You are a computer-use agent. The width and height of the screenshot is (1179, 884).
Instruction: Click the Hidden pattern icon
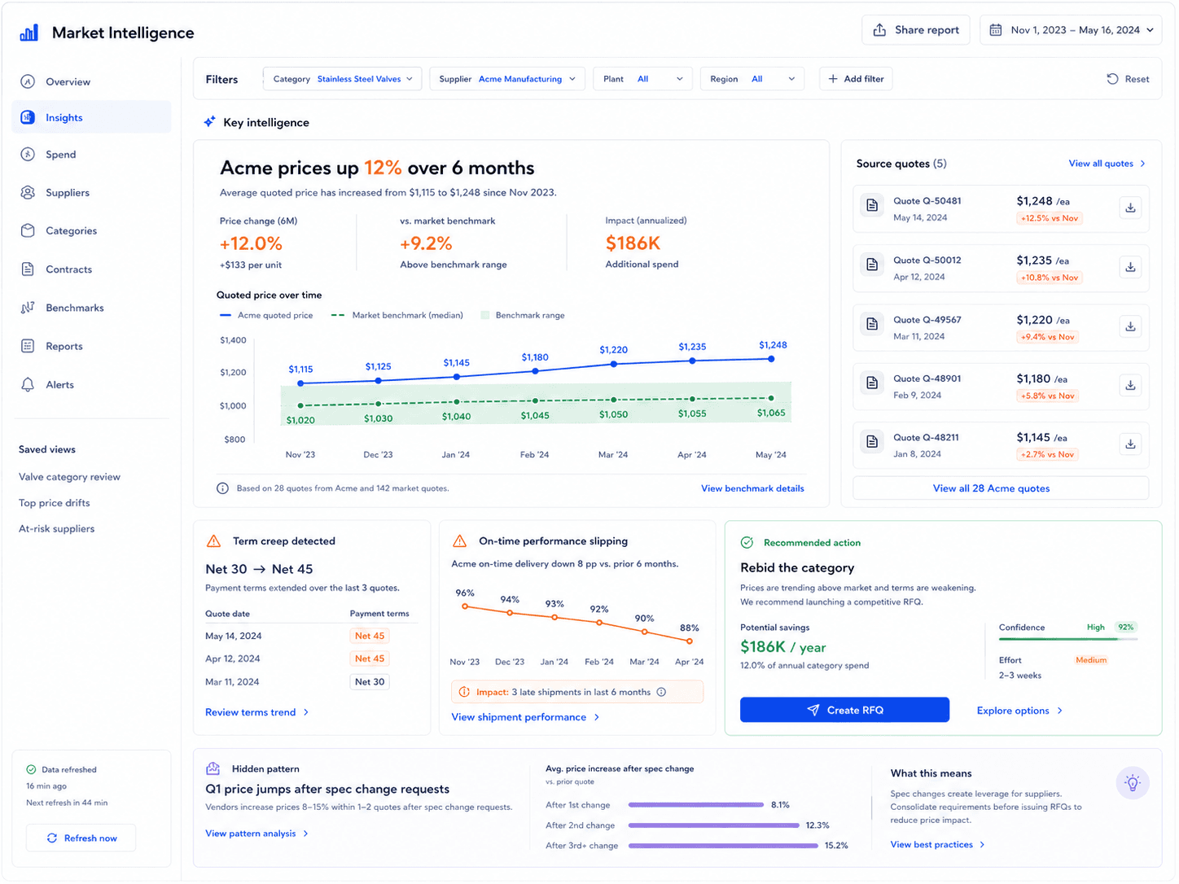click(213, 768)
